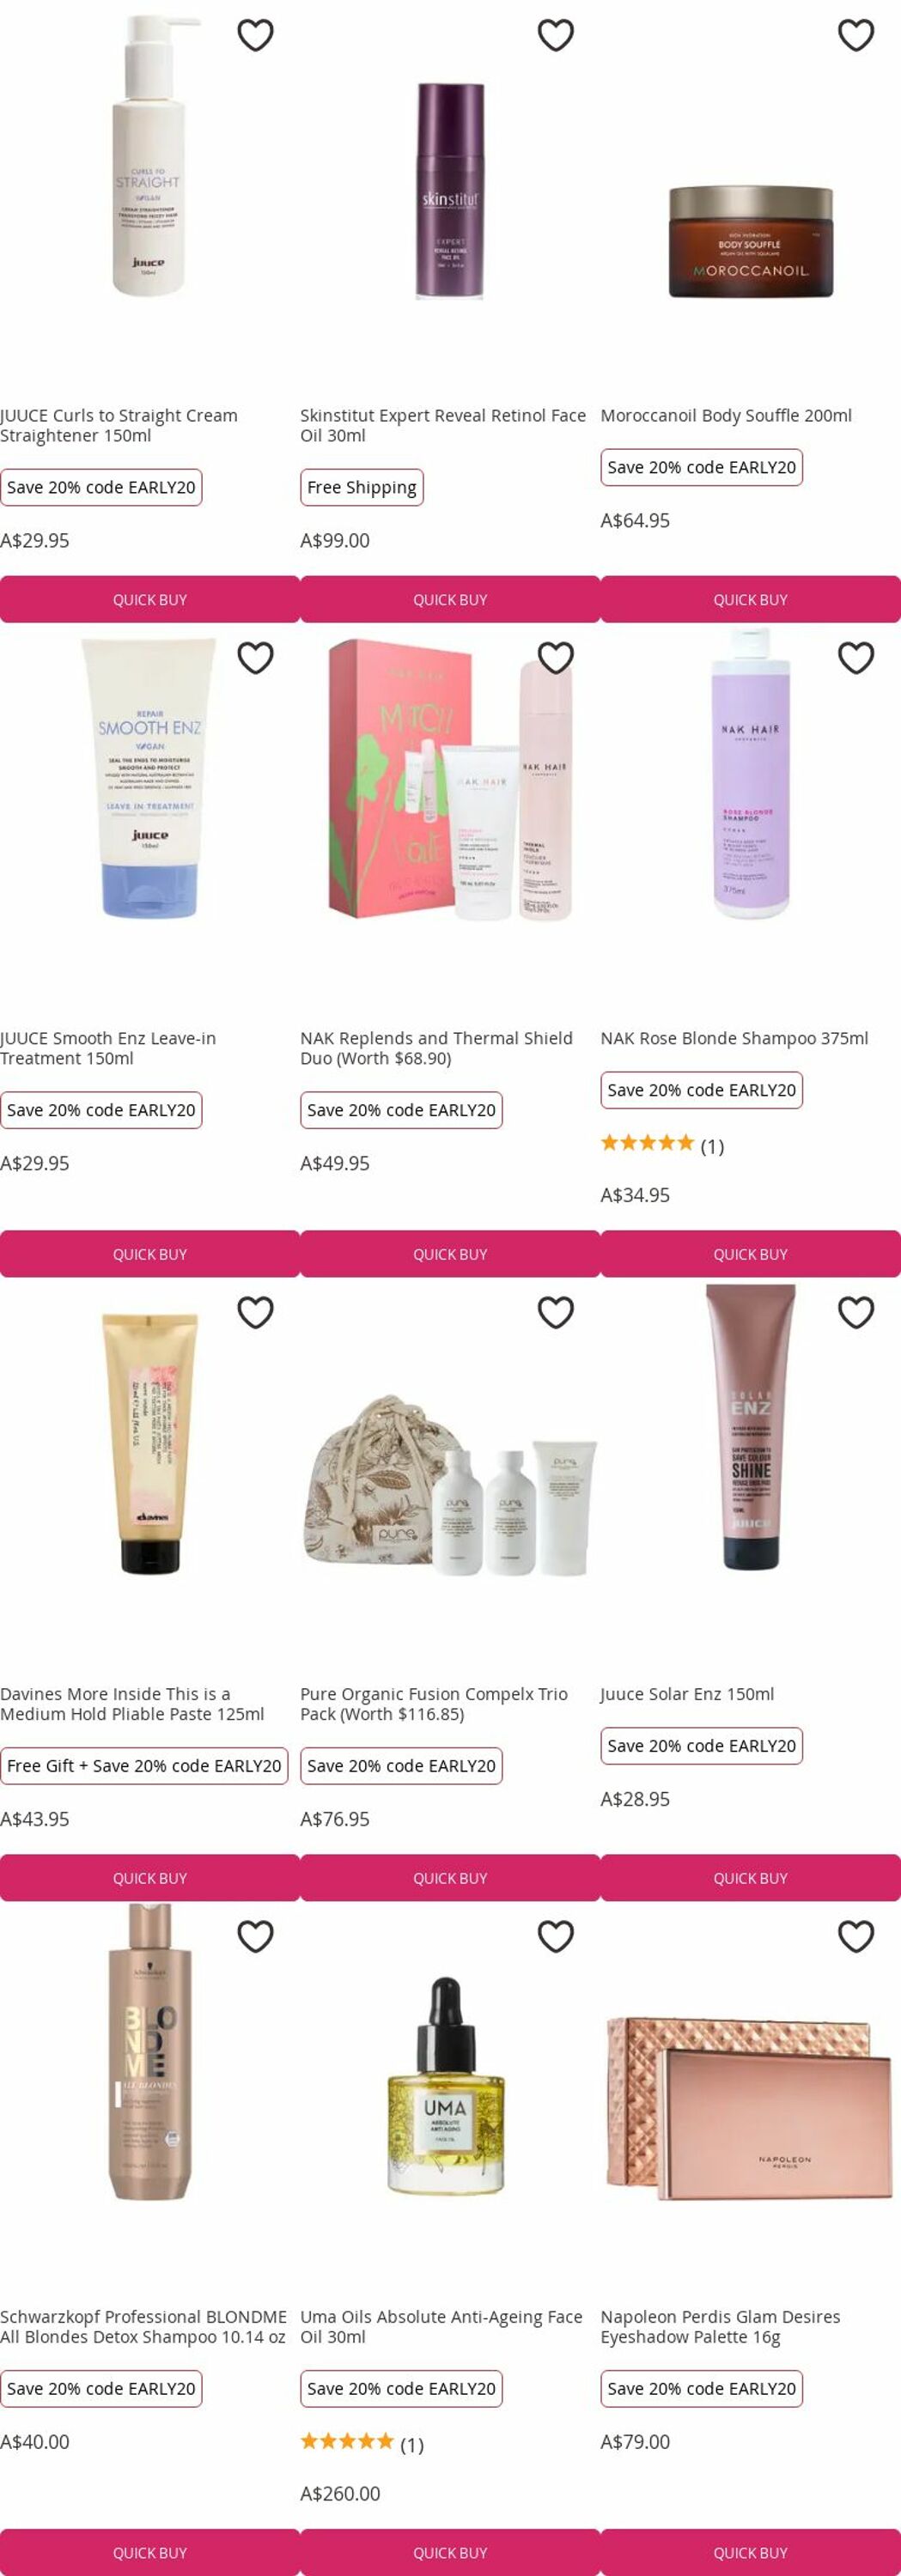The image size is (901, 2576).
Task: Favorite the Napoleon Perdis Eyeshadow Palette
Action: (855, 1936)
